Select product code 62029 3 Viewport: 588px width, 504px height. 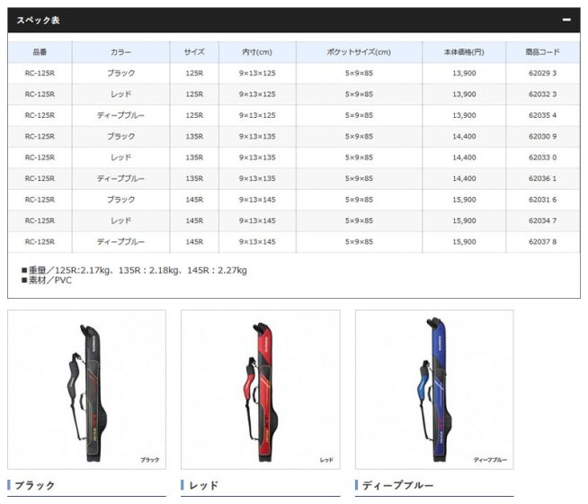click(543, 73)
